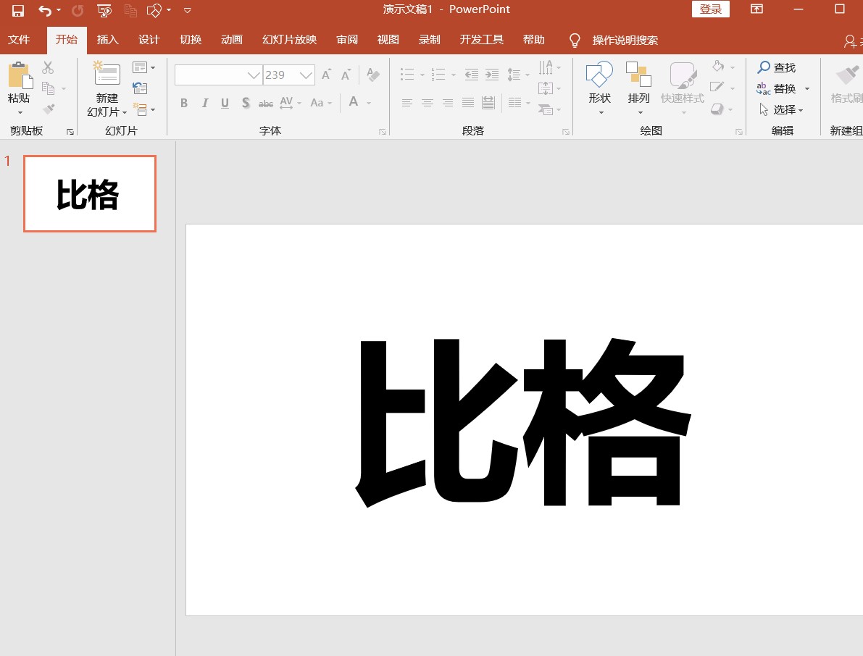863x656 pixels.
Task: Click the Replace (替换) button
Action: pyautogui.click(x=784, y=88)
